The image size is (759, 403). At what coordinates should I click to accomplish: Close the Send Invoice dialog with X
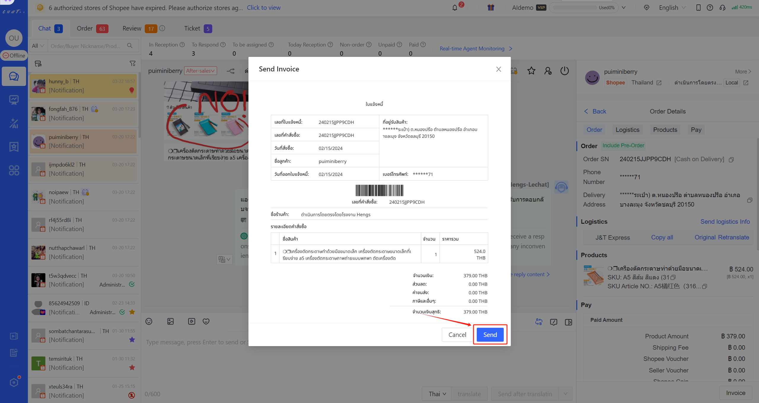click(x=498, y=69)
